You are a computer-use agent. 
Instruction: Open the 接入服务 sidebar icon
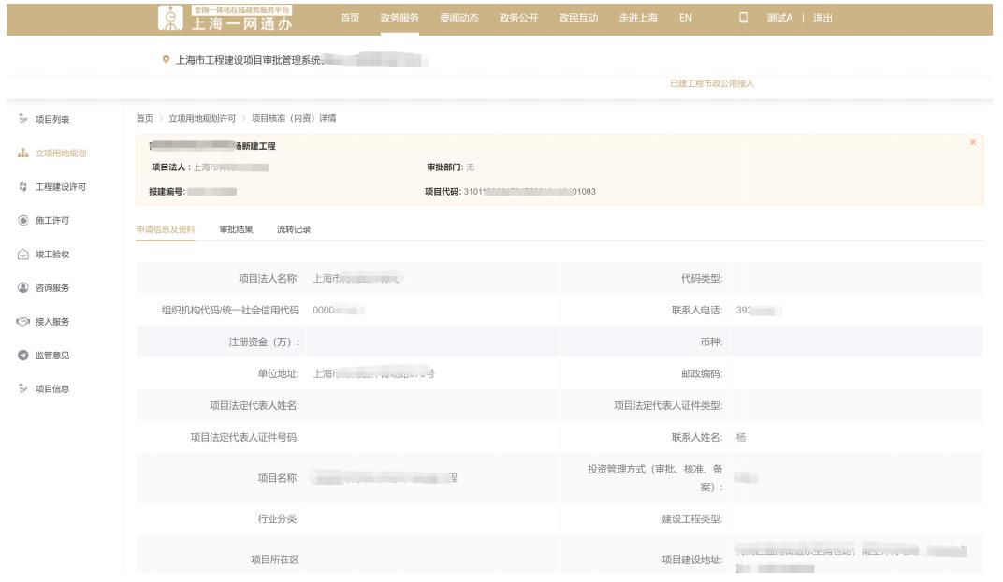22,322
